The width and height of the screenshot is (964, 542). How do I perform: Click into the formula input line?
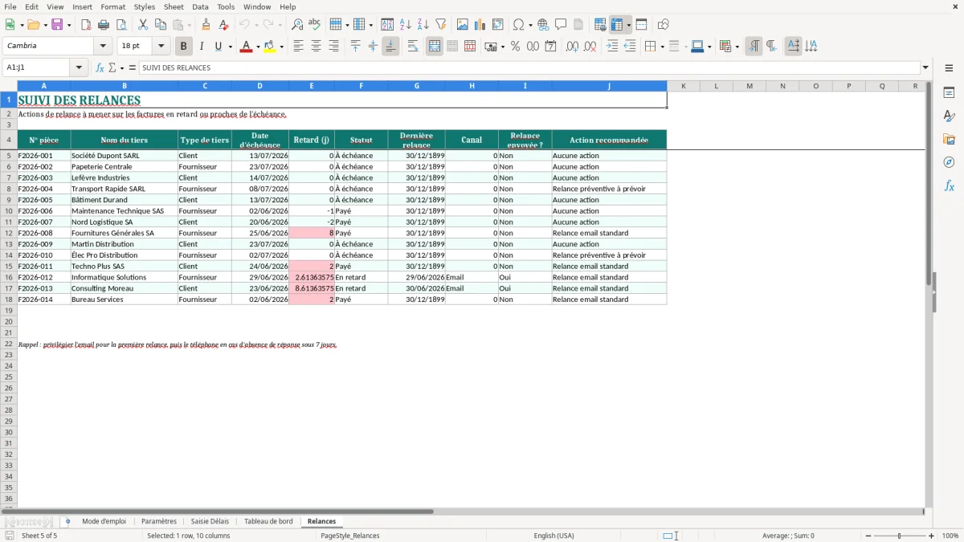pyautogui.click(x=529, y=68)
